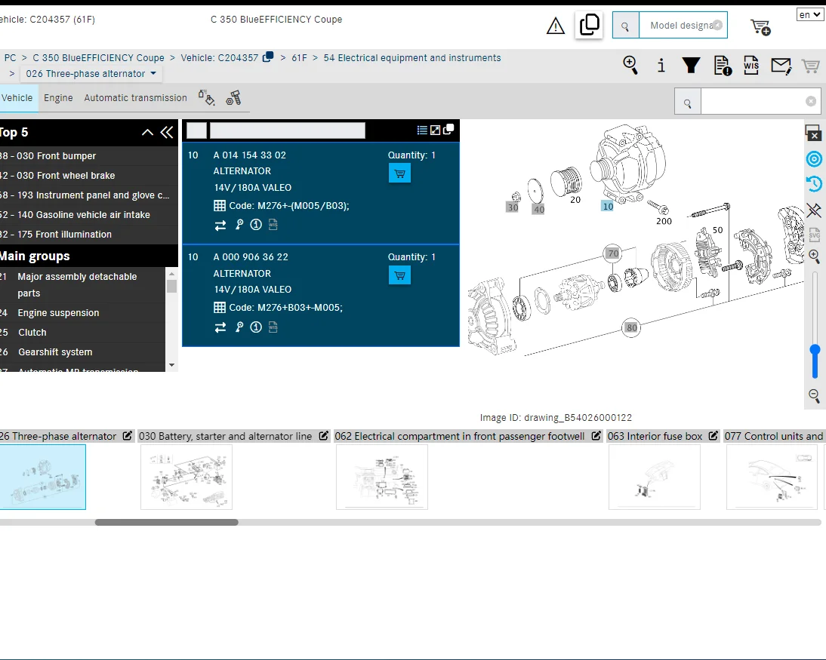Click the bolt and tag icon

point(233,98)
